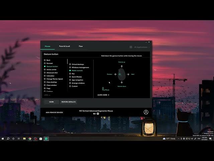214x161 pixels.
Task: Click the Play/Pause gesture circle
Action: click(x=103, y=88)
